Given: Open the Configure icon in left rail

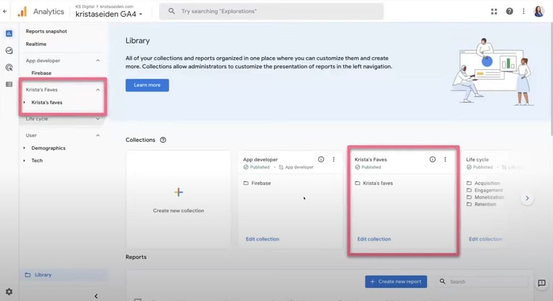Looking at the screenshot, I should coord(9,84).
